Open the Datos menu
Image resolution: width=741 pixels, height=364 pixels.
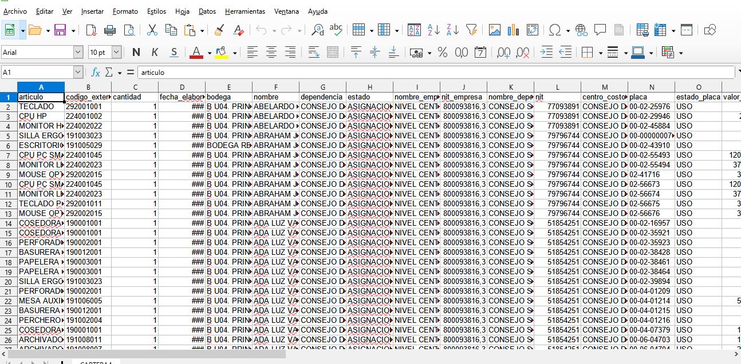click(x=207, y=11)
